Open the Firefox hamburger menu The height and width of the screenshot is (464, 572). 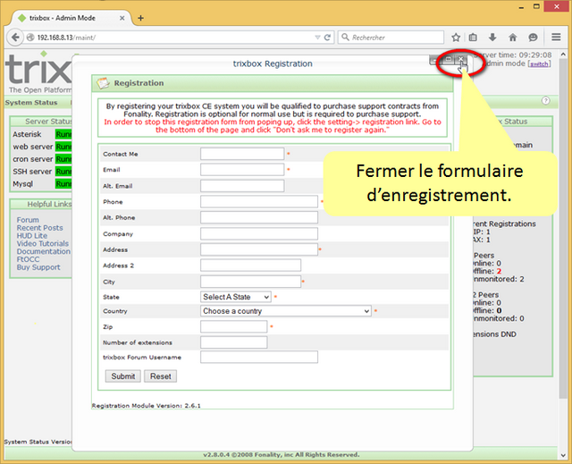[556, 37]
